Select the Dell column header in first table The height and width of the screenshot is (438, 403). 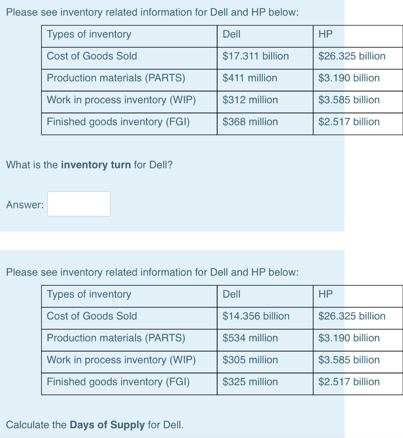click(x=230, y=34)
